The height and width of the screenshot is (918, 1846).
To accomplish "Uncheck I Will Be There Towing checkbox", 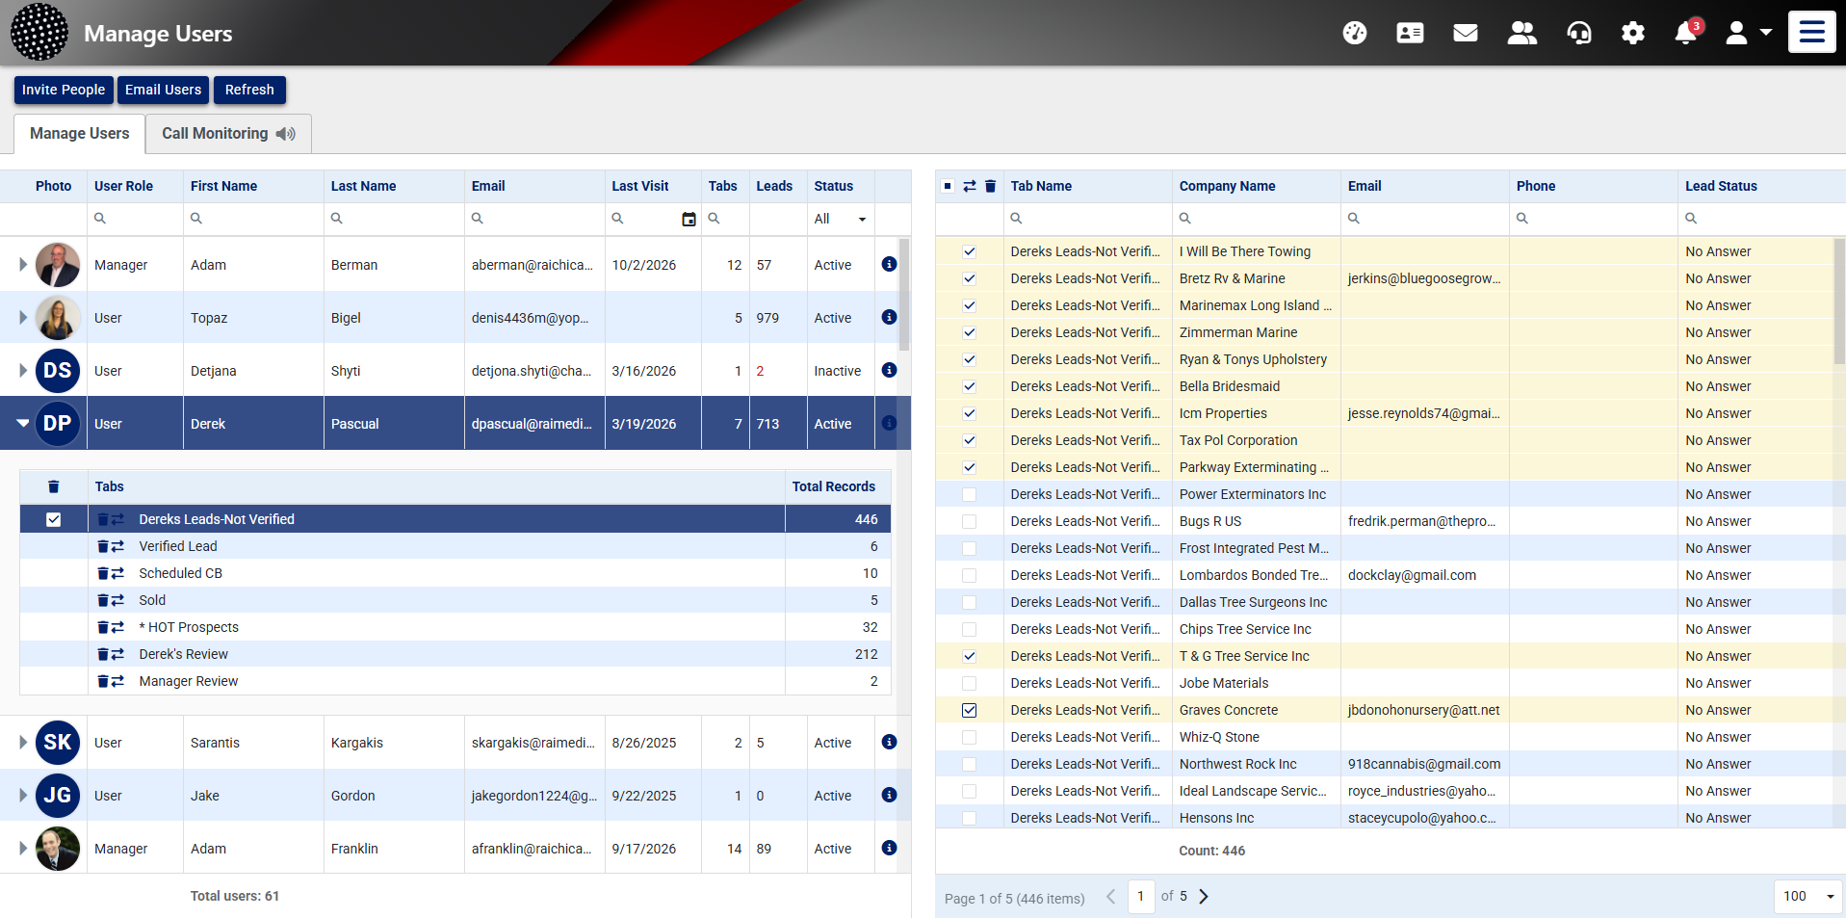I will (970, 251).
